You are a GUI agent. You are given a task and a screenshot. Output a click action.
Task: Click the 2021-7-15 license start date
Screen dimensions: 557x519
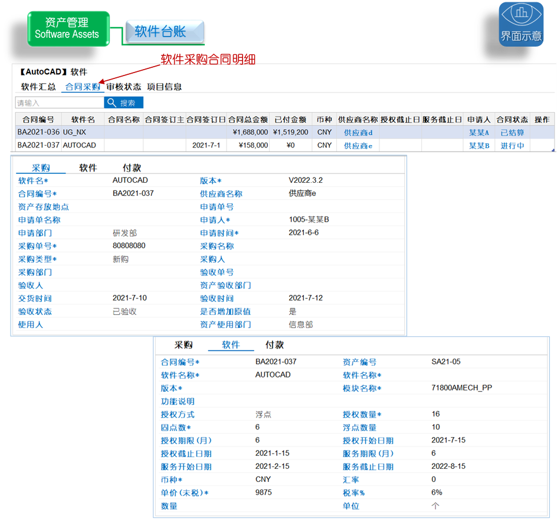coord(448,440)
